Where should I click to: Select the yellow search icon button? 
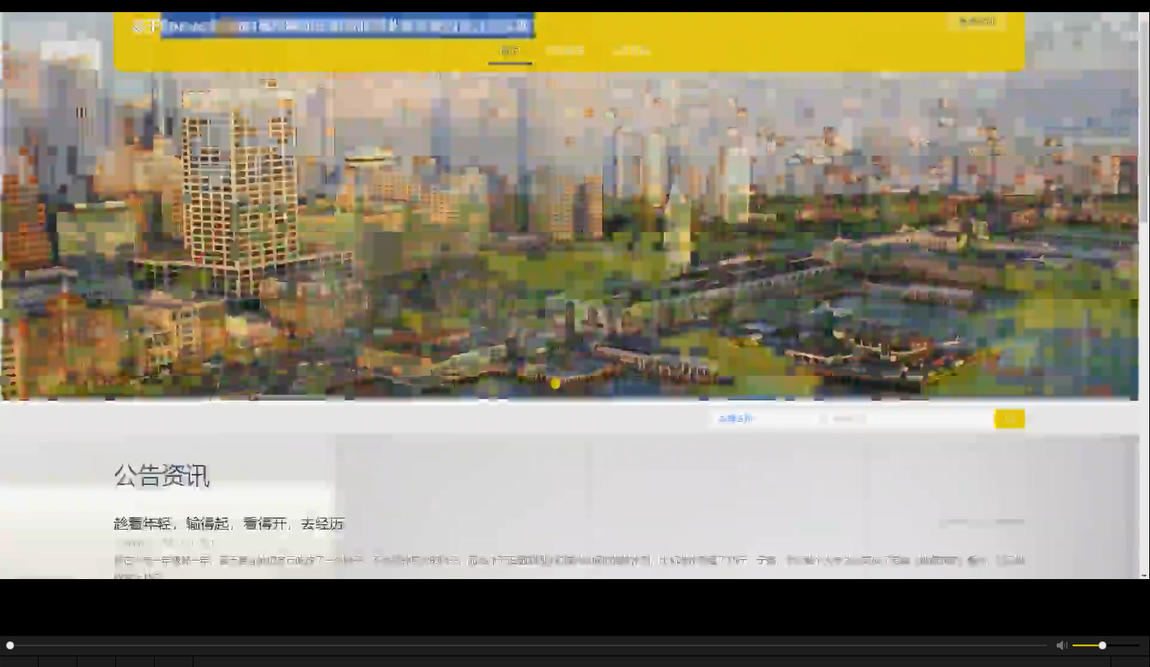coord(1009,418)
